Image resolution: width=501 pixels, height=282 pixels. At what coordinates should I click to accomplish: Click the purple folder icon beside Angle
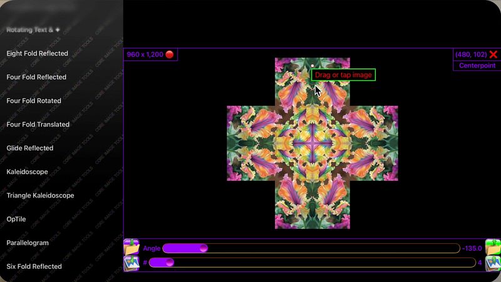click(132, 247)
